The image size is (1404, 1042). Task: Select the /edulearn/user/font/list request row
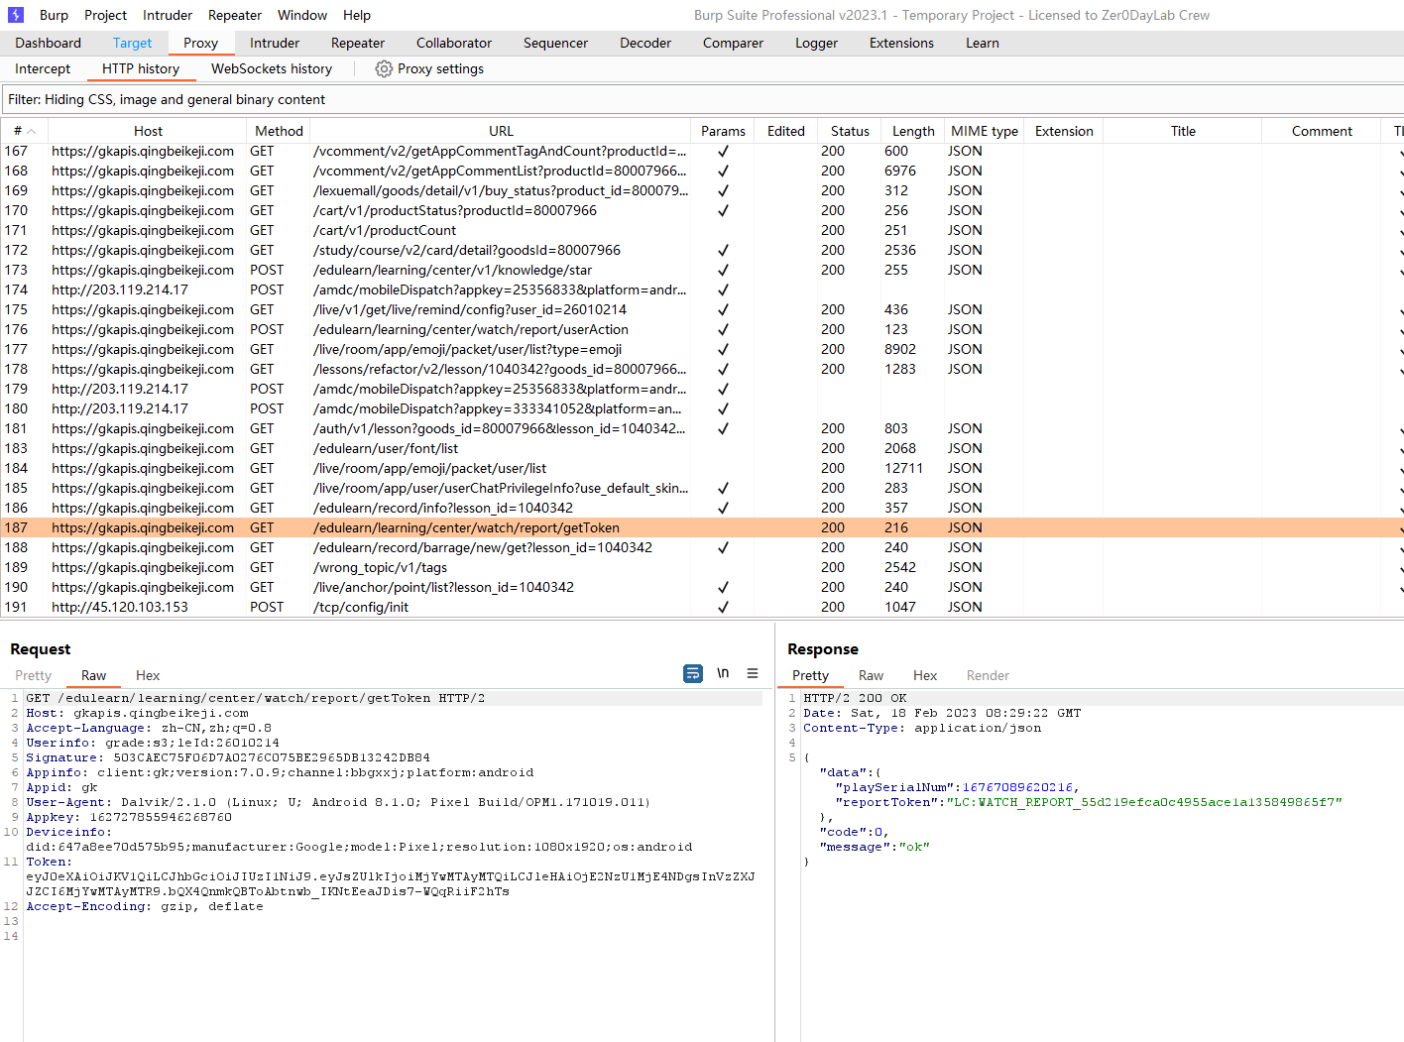point(702,448)
